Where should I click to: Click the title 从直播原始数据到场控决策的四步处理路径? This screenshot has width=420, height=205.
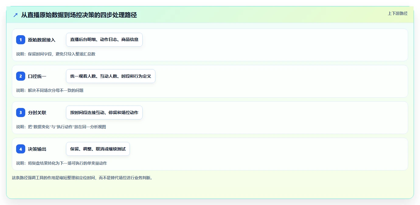79,15
